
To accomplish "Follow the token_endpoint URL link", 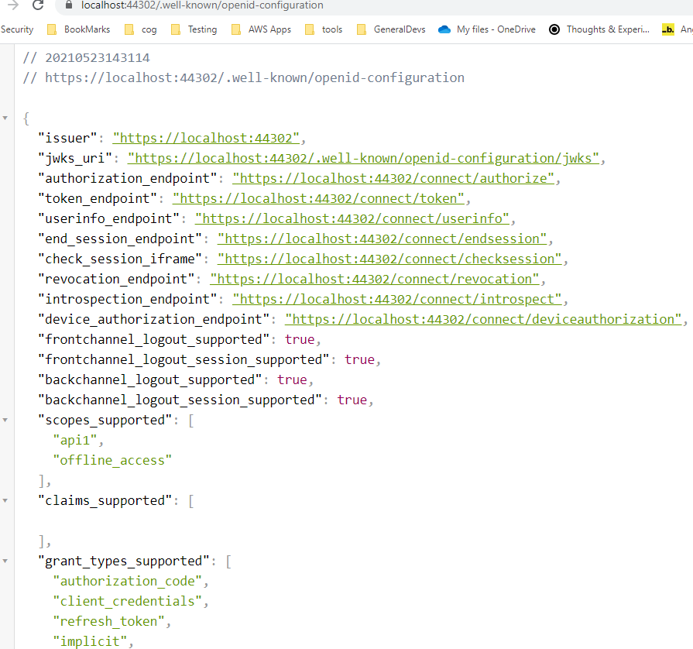I will (318, 198).
